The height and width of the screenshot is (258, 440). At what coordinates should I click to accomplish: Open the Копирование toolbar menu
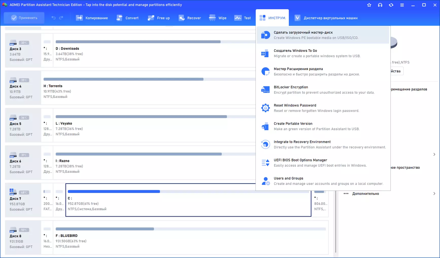coord(92,18)
